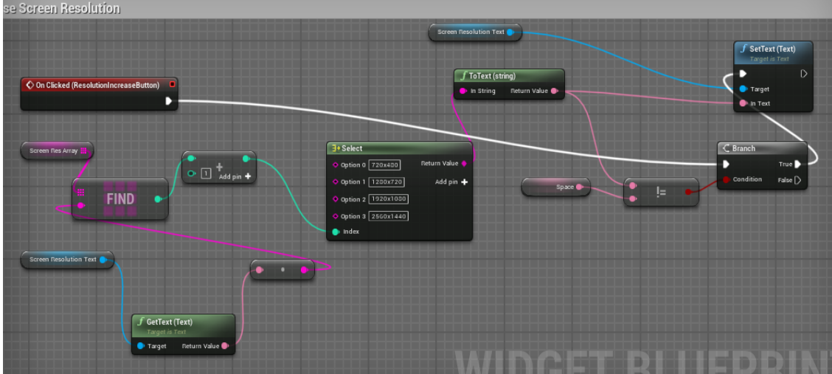Click the magenta output pin of conversion node

pyautogui.click(x=304, y=270)
